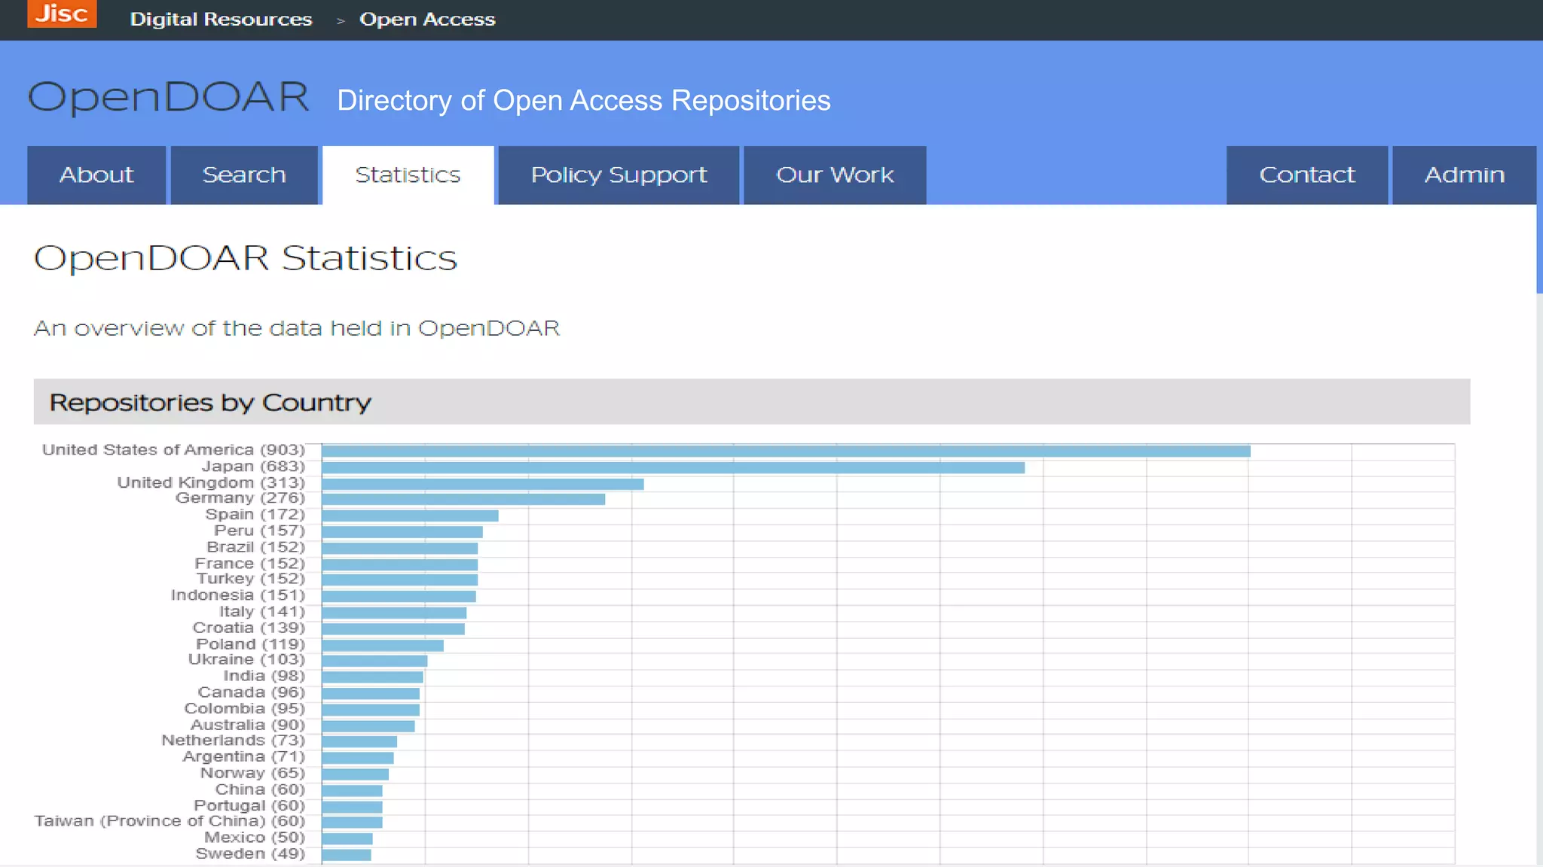Click the Canada (96) label
This screenshot has height=867, width=1543.
[252, 692]
